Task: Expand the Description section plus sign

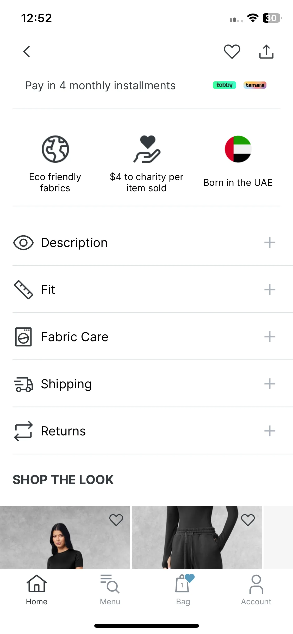Action: 270,243
